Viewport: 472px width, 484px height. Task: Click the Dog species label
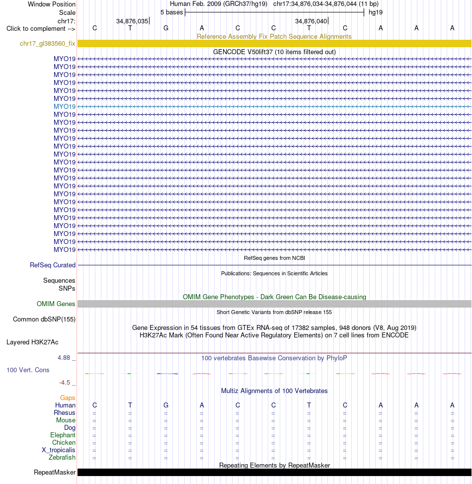pos(70,427)
